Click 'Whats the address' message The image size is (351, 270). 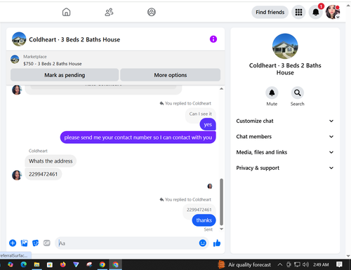pyautogui.click(x=51, y=161)
